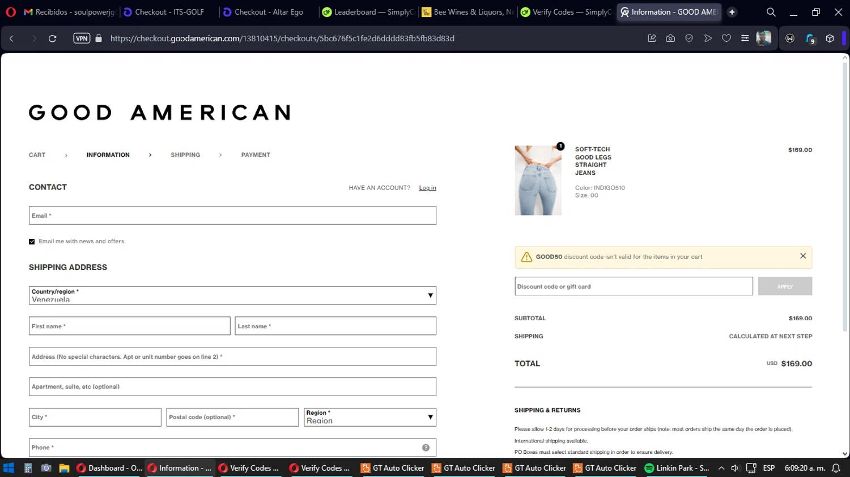The width and height of the screenshot is (850, 477).
Task: Add page to bookmarks with heart icon
Action: (x=726, y=38)
